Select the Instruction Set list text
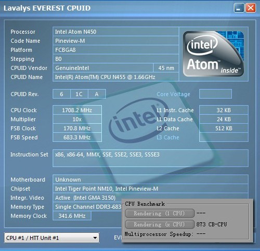 click(x=107, y=155)
